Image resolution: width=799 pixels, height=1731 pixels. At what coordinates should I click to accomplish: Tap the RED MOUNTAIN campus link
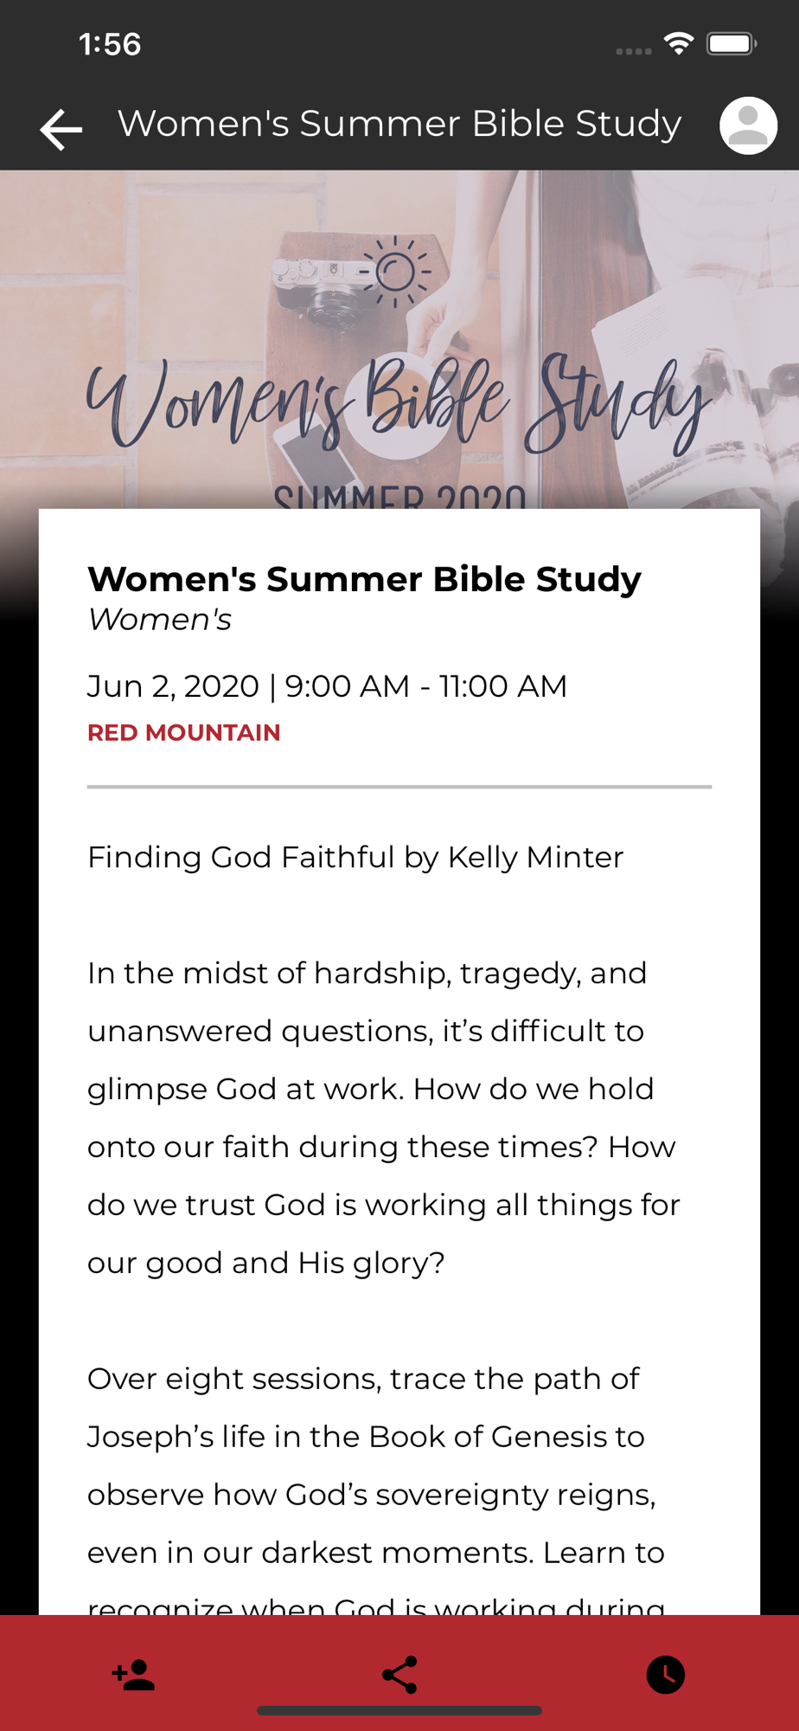(184, 732)
